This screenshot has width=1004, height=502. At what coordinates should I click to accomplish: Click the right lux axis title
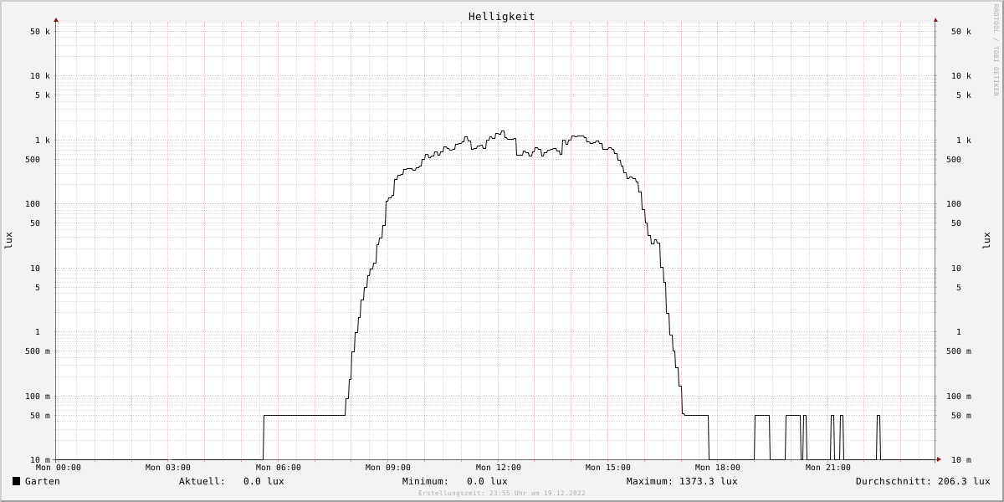pos(987,240)
